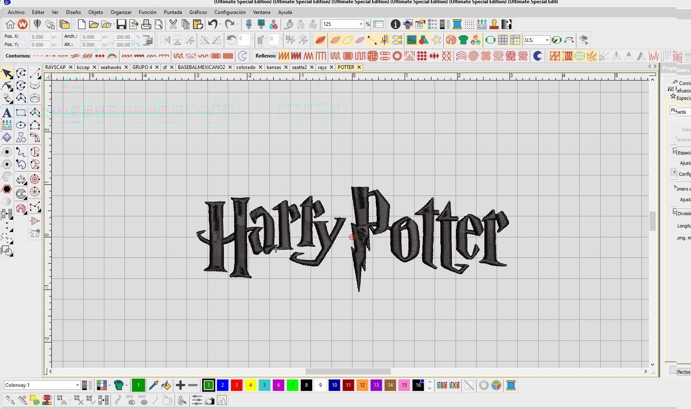Click the Print icon
The height and width of the screenshot is (409, 691).
coord(146,24)
